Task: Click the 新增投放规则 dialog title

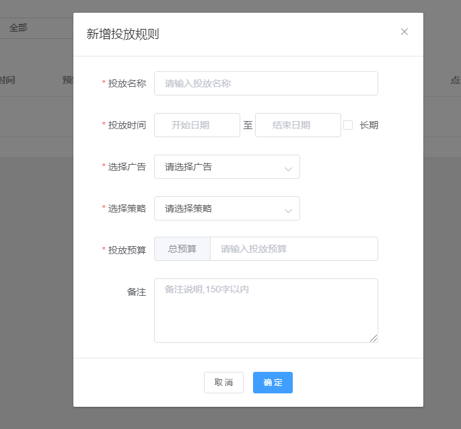Action: pos(122,34)
